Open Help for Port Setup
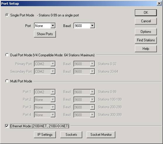Image resolution: width=163 pixels, height=144 pixels. (146, 49)
